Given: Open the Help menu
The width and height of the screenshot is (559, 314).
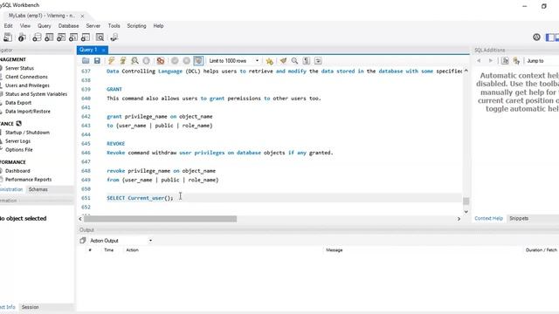Looking at the screenshot, I should coord(158,26).
